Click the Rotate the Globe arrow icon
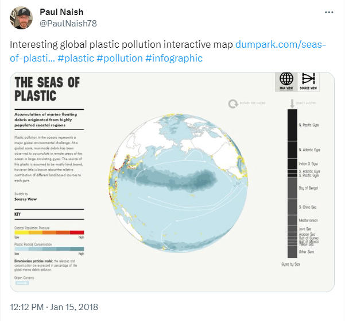345x321 pixels. [233, 104]
